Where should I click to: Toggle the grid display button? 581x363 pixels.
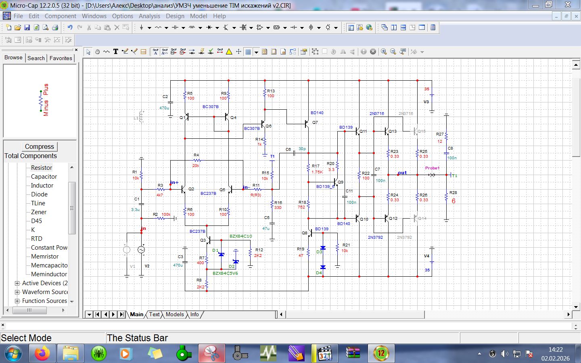tap(248, 52)
